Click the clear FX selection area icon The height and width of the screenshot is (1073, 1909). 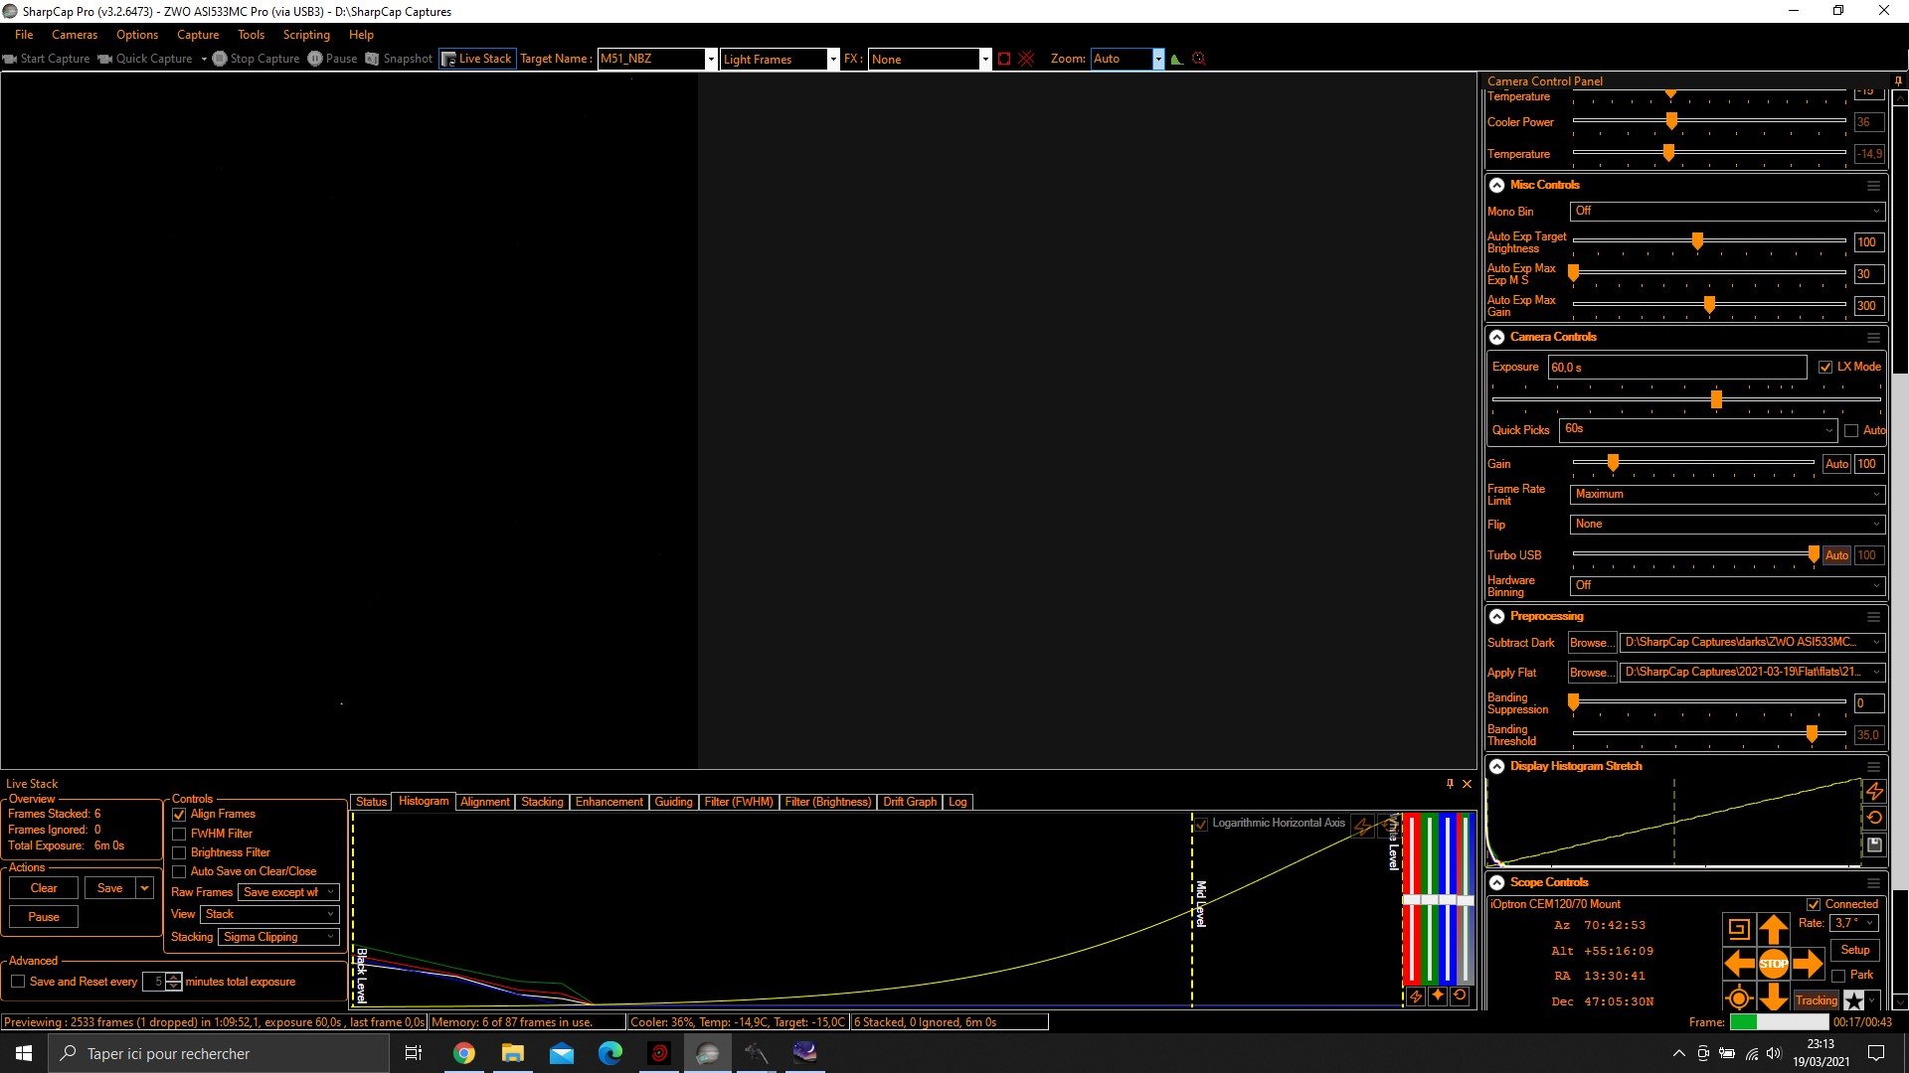[x=1026, y=59]
